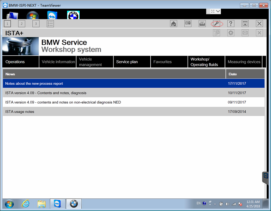The image size is (271, 211).
Task: Open the wrench settings icon
Action: click(x=217, y=24)
